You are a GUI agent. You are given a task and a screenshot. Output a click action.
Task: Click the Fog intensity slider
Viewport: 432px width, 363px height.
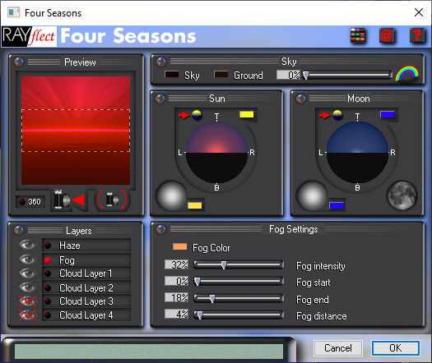coord(239,265)
